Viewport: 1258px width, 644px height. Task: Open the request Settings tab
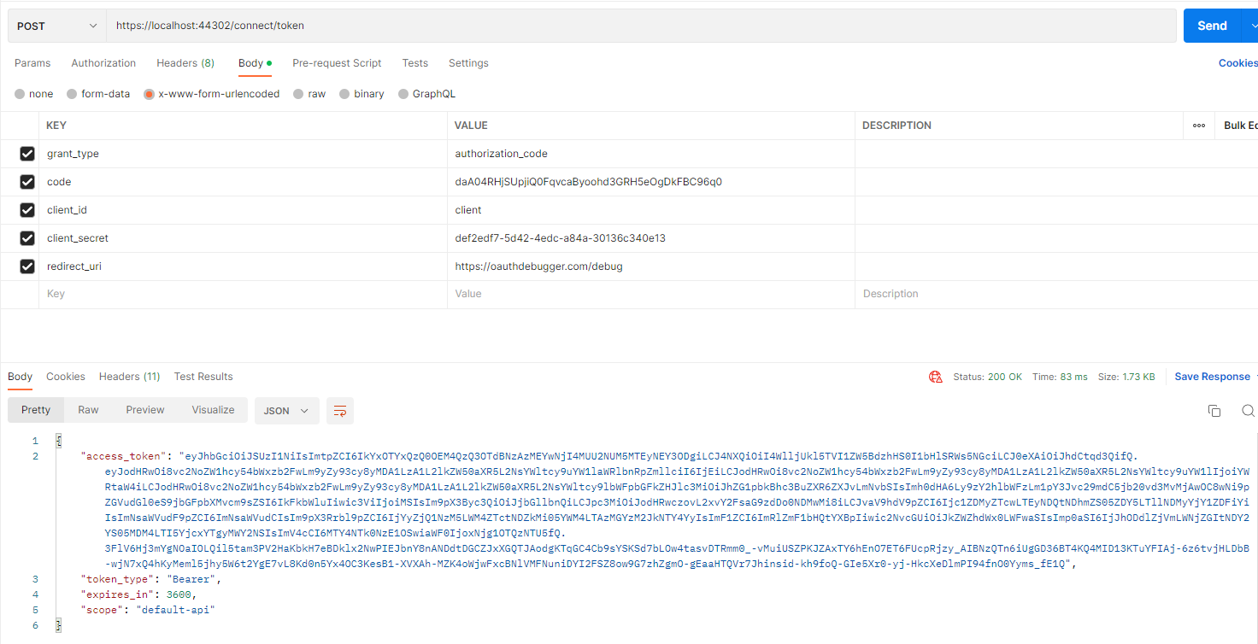click(x=468, y=63)
